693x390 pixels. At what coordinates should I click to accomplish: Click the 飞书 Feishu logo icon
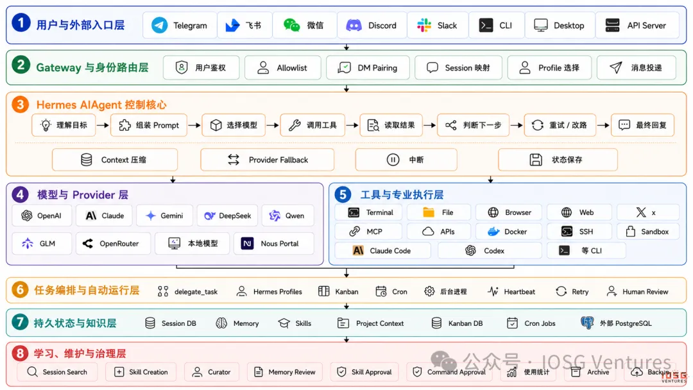tap(232, 25)
